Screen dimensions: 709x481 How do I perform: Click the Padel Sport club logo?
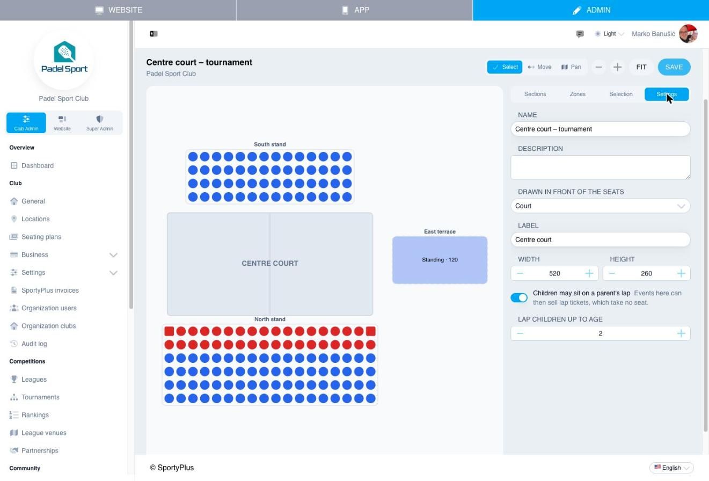[64, 59]
